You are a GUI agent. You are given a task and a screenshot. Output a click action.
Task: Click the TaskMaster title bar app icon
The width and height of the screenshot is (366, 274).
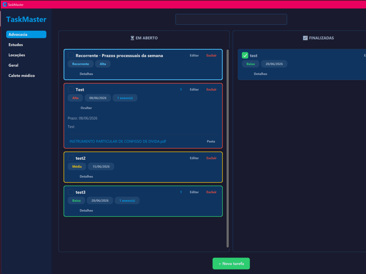click(4, 4)
